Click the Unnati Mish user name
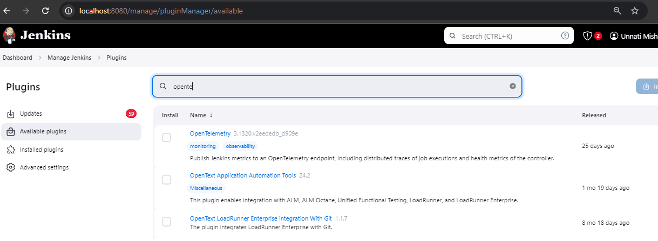Image resolution: width=658 pixels, height=241 pixels. tap(639, 36)
